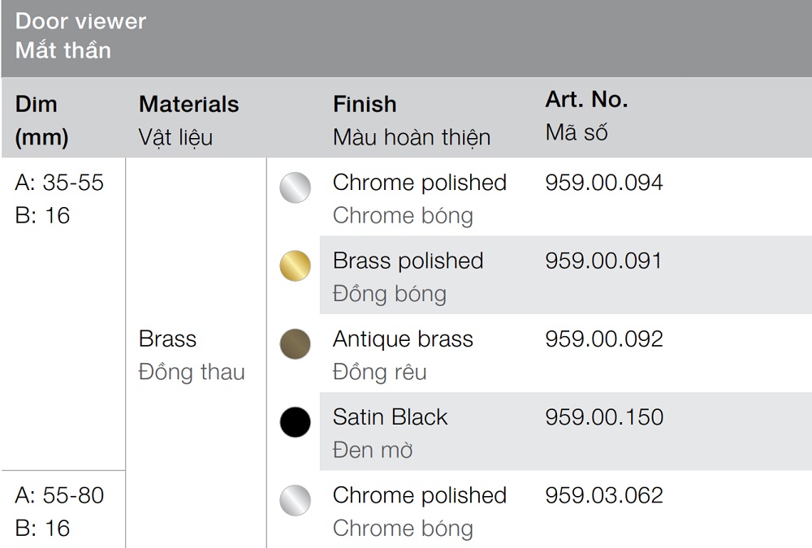Click the Materials column header

click(x=188, y=105)
